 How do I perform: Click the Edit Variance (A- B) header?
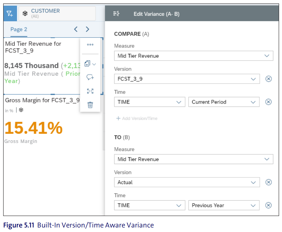156,14
